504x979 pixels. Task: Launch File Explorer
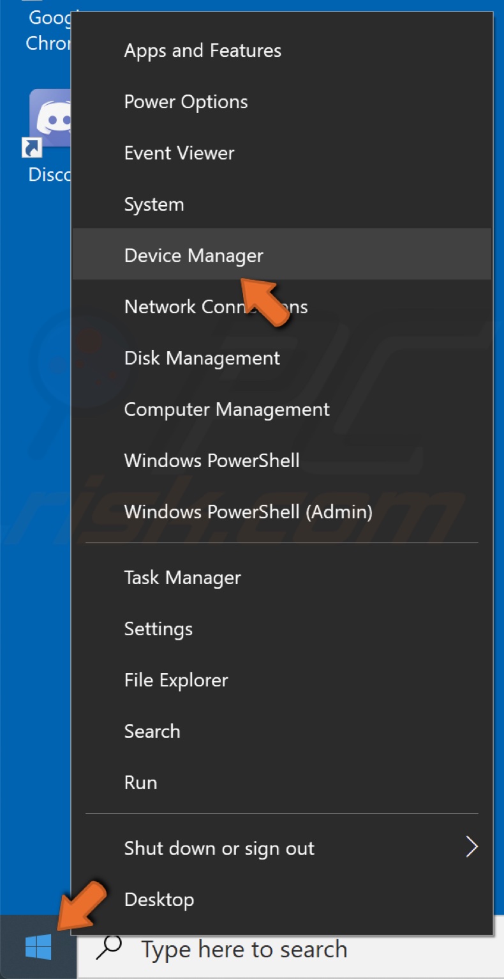pyautogui.click(x=175, y=680)
